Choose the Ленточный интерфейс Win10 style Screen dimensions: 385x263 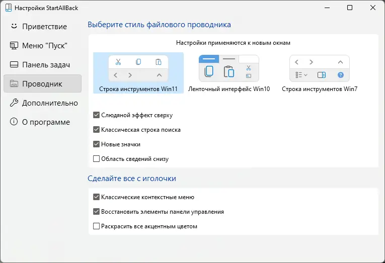click(229, 73)
